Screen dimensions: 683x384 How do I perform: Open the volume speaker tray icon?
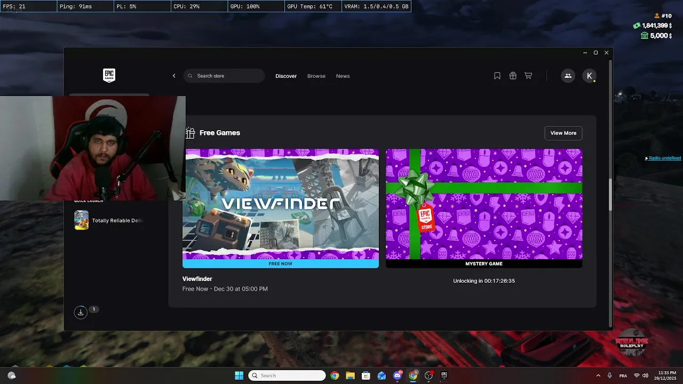click(646, 375)
